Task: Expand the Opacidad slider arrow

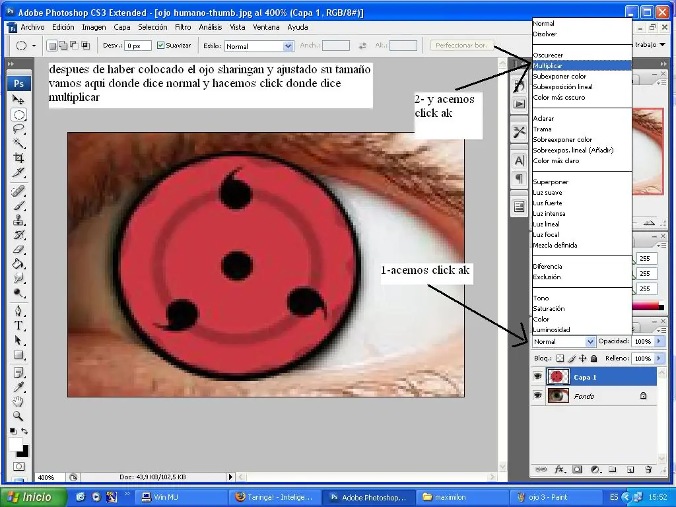Action: coord(659,341)
